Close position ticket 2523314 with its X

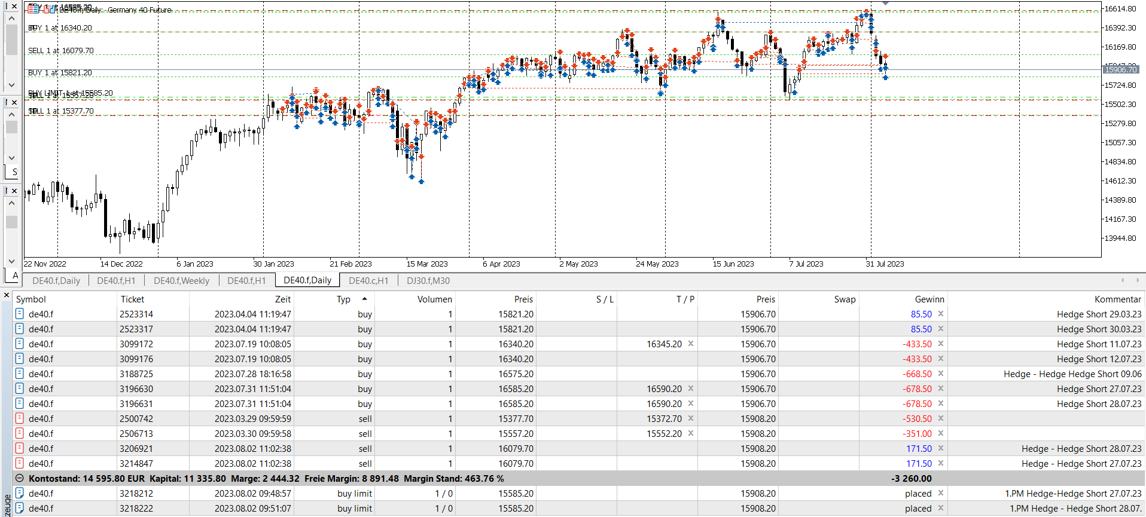coord(940,314)
